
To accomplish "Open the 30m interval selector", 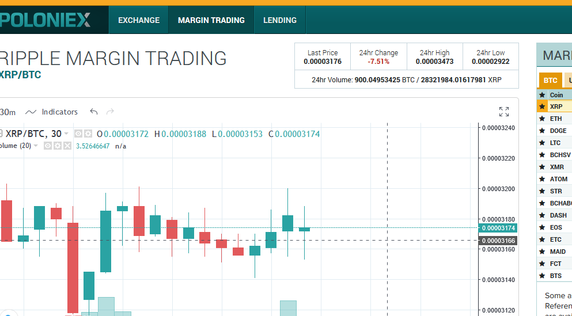I will point(7,112).
